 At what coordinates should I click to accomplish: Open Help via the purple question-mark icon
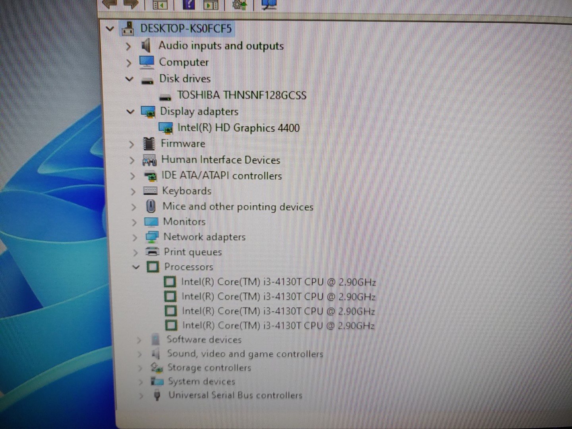click(189, 4)
